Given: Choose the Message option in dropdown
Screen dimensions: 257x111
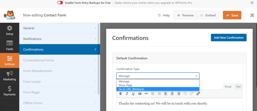Looking at the screenshot, I should click(x=158, y=81).
